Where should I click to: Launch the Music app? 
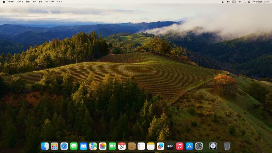point(180,146)
